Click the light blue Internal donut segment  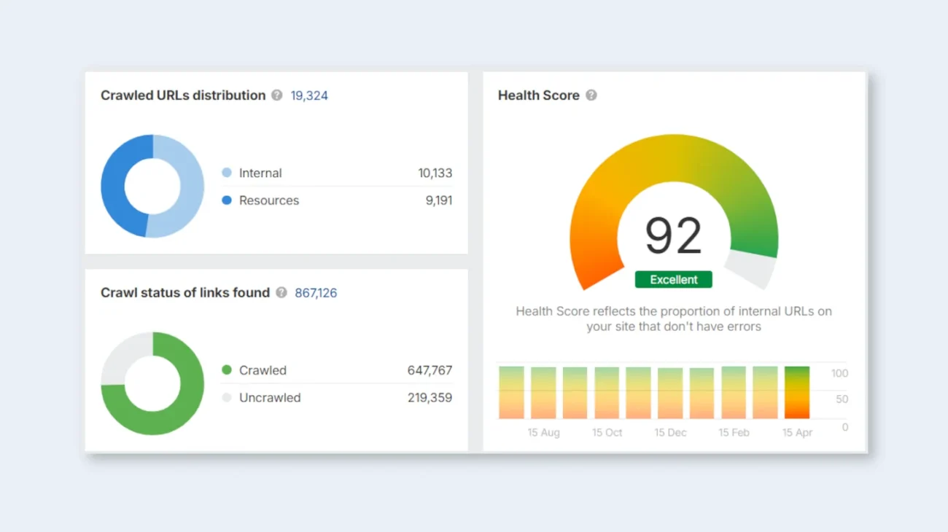point(192,189)
